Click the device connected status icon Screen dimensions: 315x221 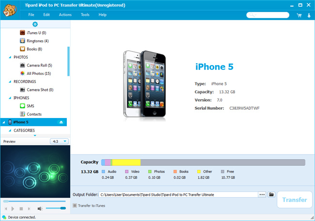tap(4, 217)
